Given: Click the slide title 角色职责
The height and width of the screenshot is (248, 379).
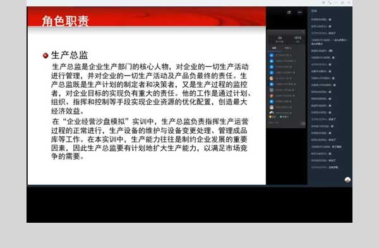Looking at the screenshot, I should pyautogui.click(x=65, y=21).
